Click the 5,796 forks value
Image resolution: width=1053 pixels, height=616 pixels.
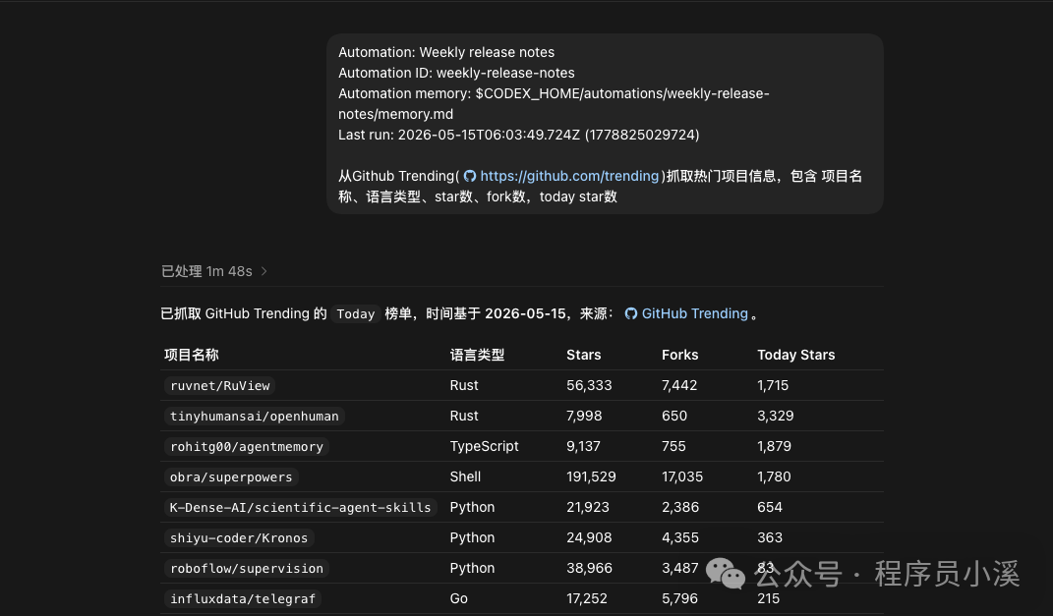(679, 598)
